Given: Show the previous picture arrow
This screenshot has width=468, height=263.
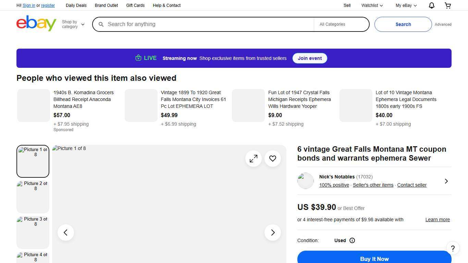Looking at the screenshot, I should 66,233.
